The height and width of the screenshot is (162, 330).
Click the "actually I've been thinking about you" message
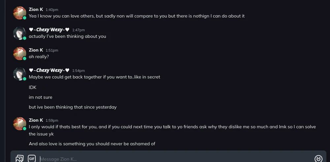pyautogui.click(x=67, y=36)
